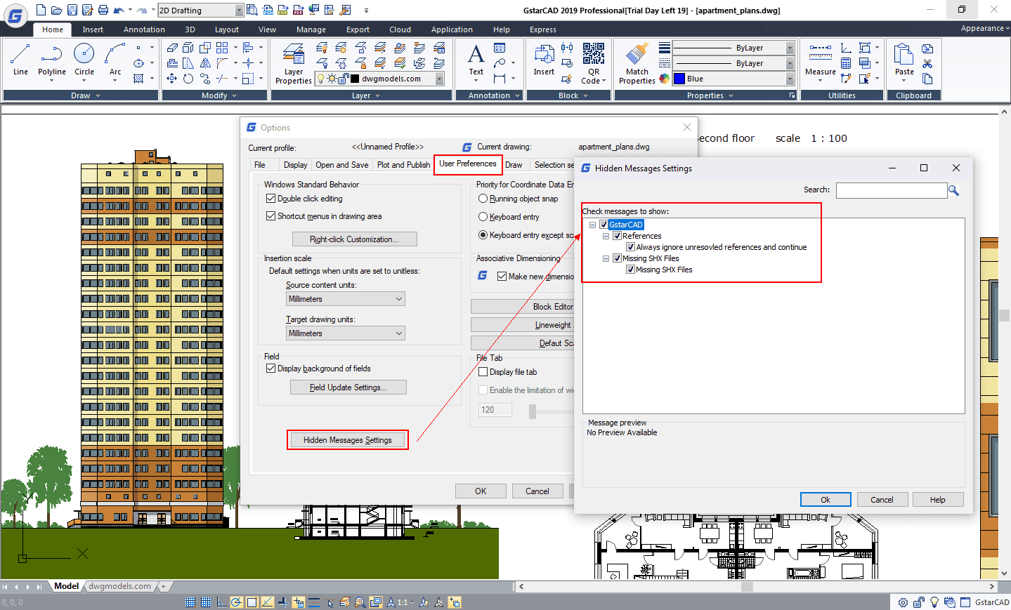Select the Move tool in Modify panel

coord(171,79)
